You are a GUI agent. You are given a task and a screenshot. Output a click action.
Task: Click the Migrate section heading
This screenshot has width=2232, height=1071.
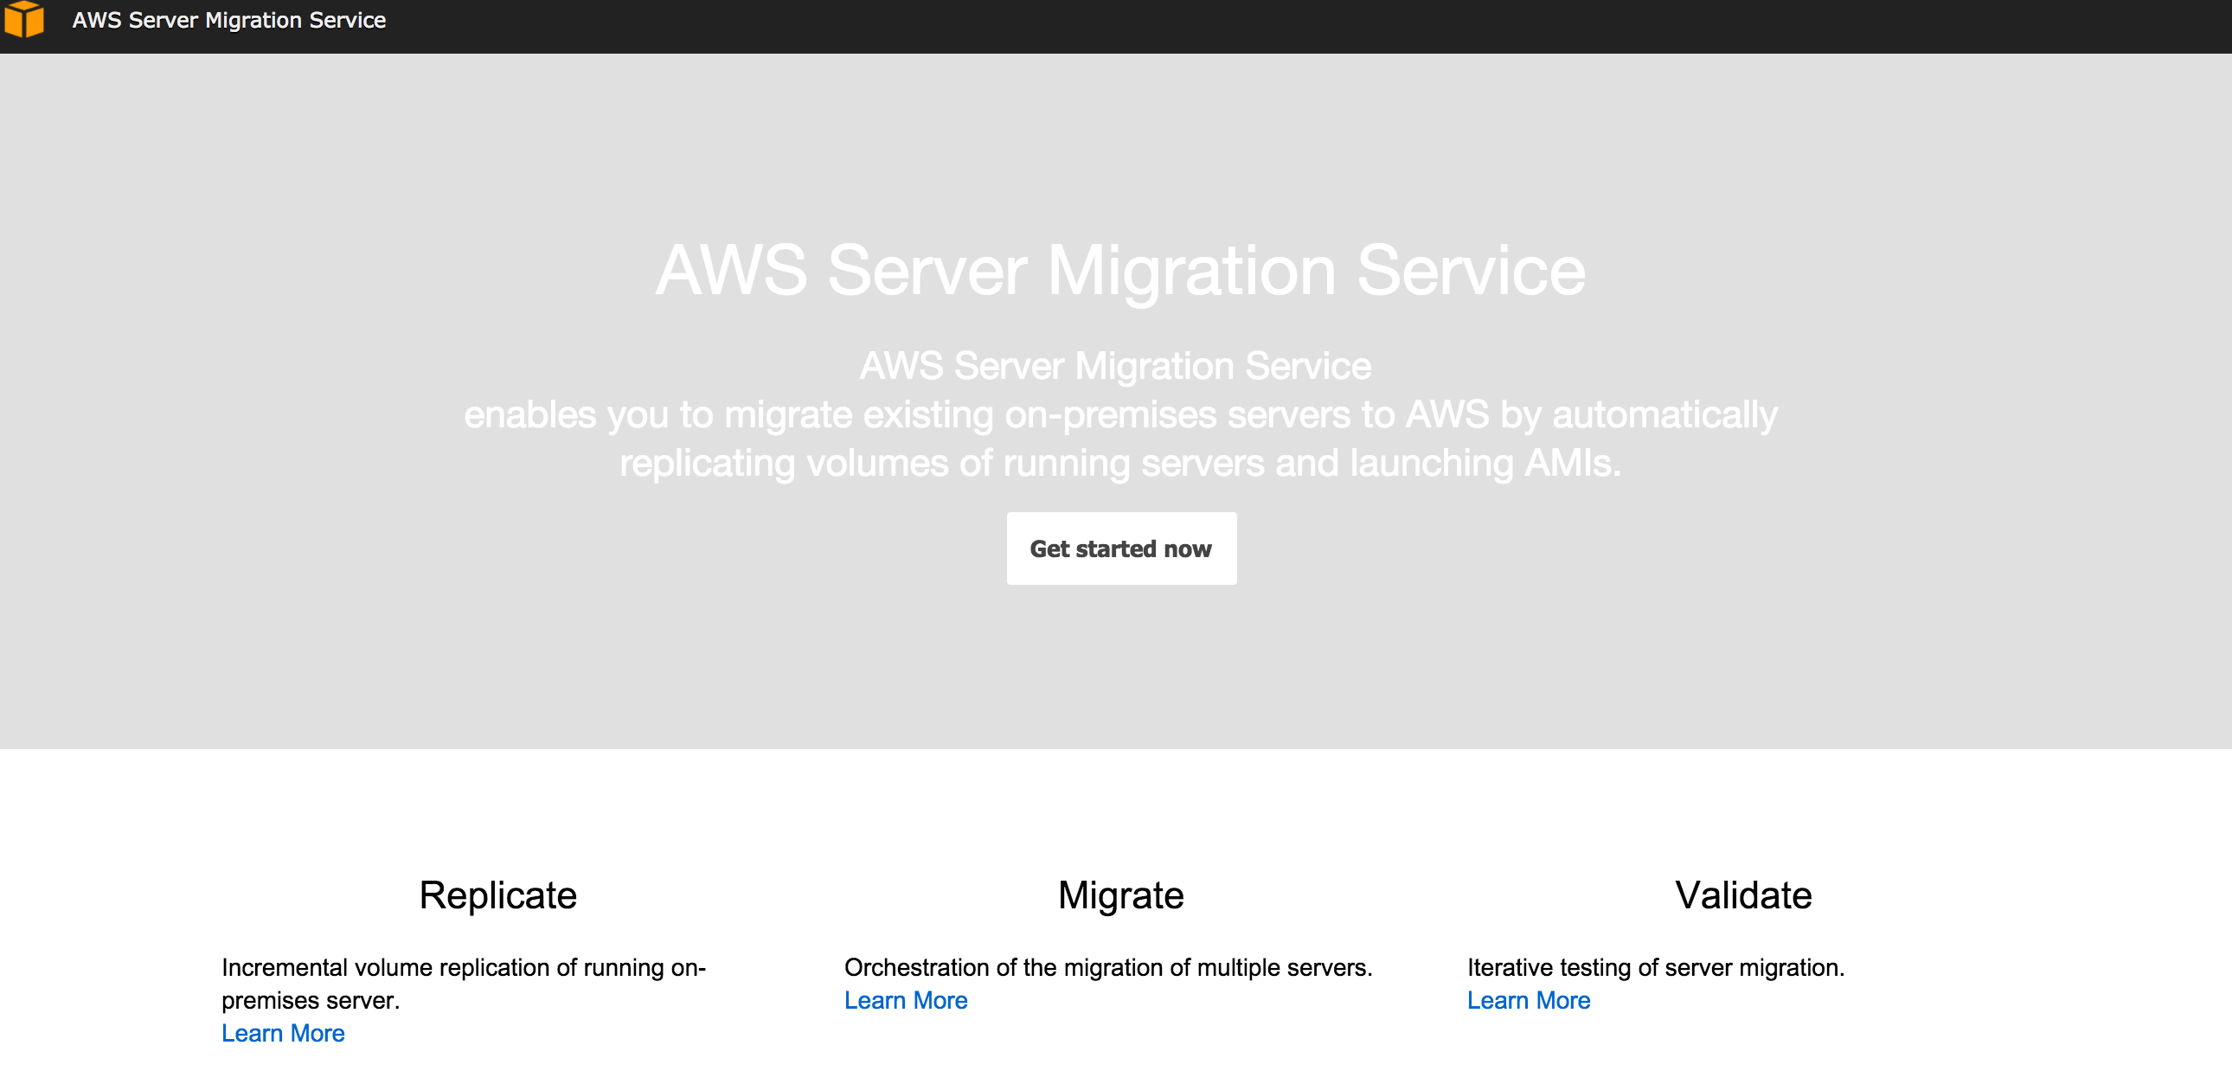click(1120, 895)
